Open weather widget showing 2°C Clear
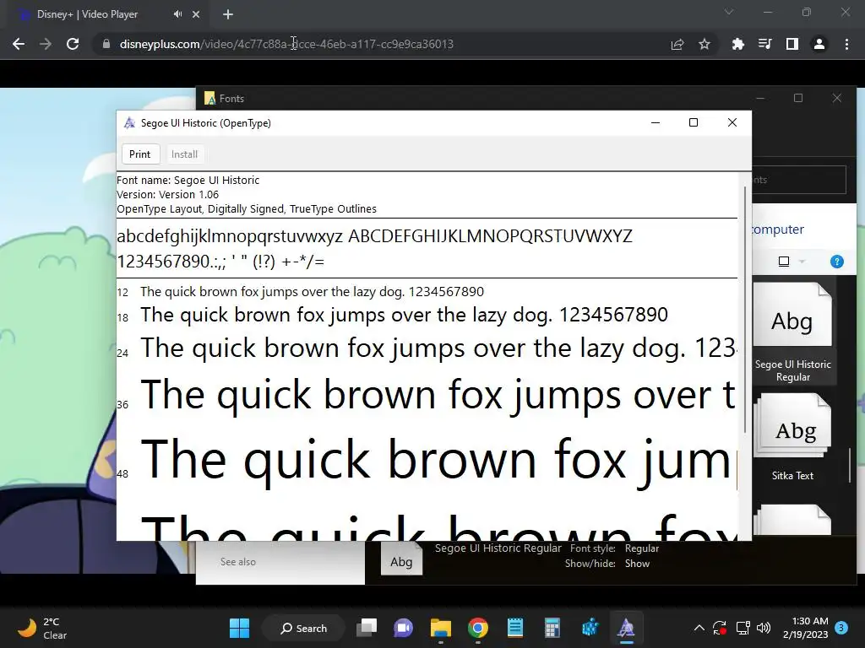 (x=42, y=628)
